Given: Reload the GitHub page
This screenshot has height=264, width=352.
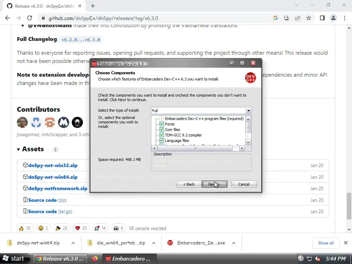Looking at the screenshot, I should [30, 18].
